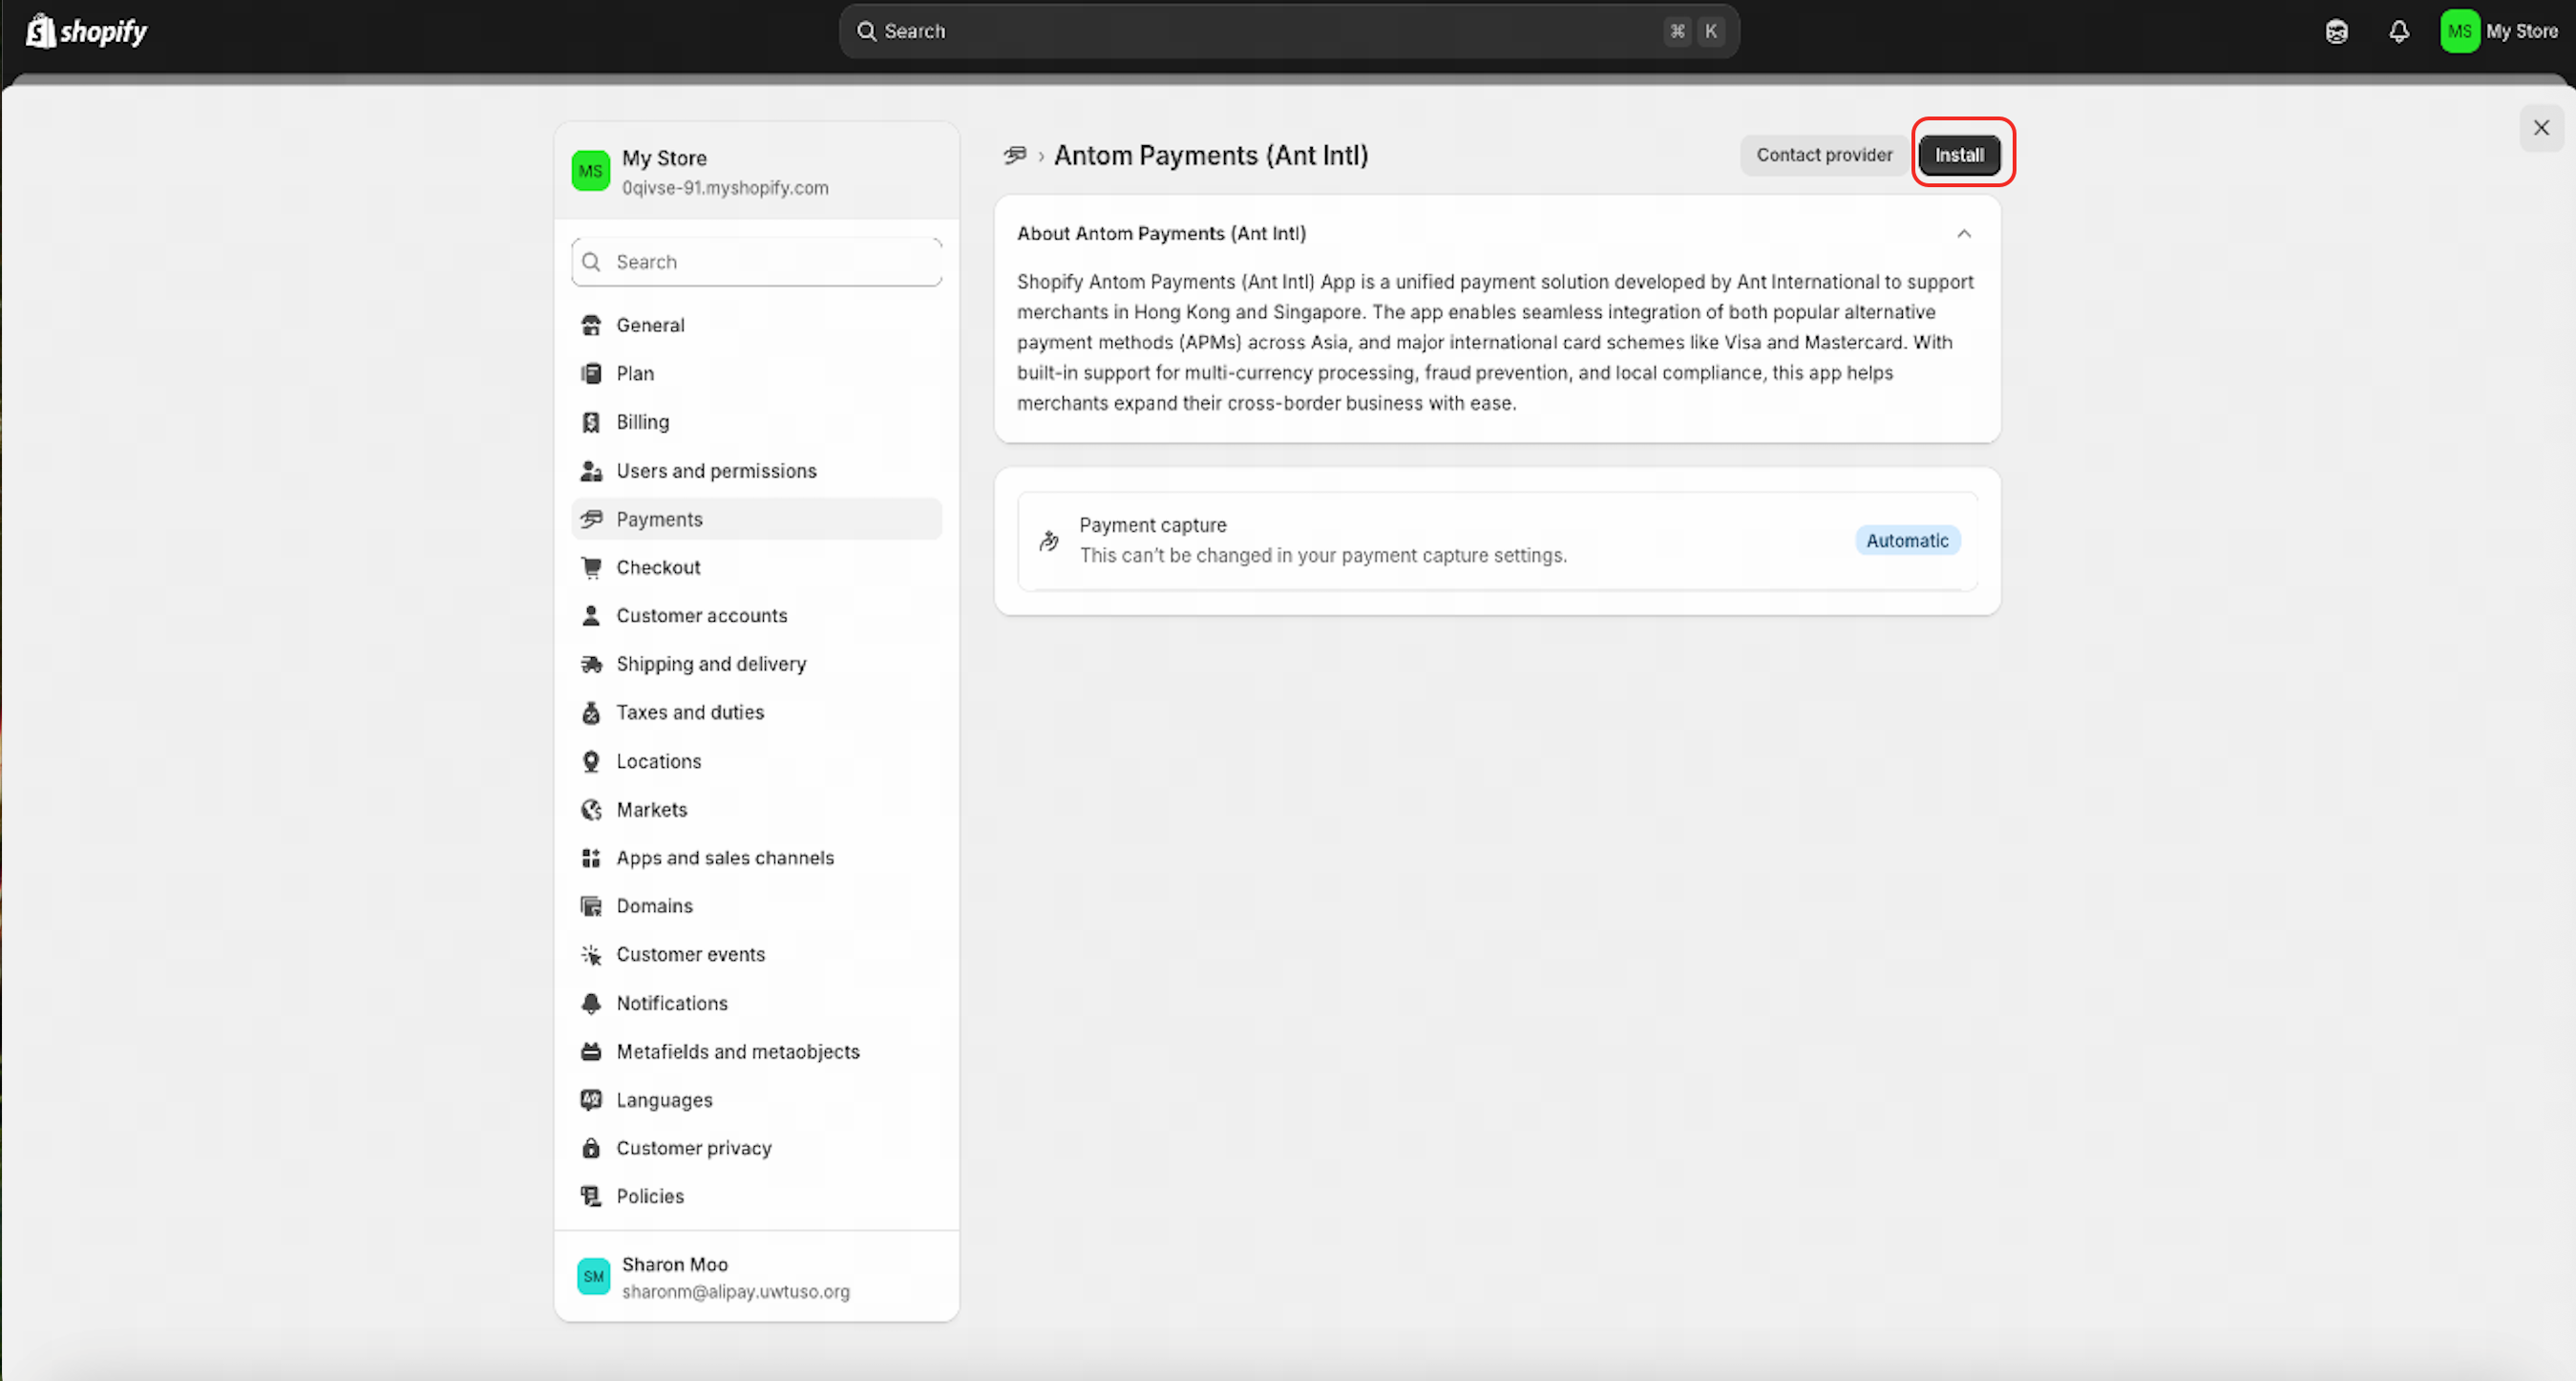Click the Customer accounts person icon

coord(591,616)
